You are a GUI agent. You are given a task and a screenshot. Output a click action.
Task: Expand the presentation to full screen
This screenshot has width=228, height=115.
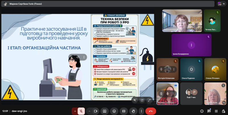pyautogui.click(x=149, y=100)
